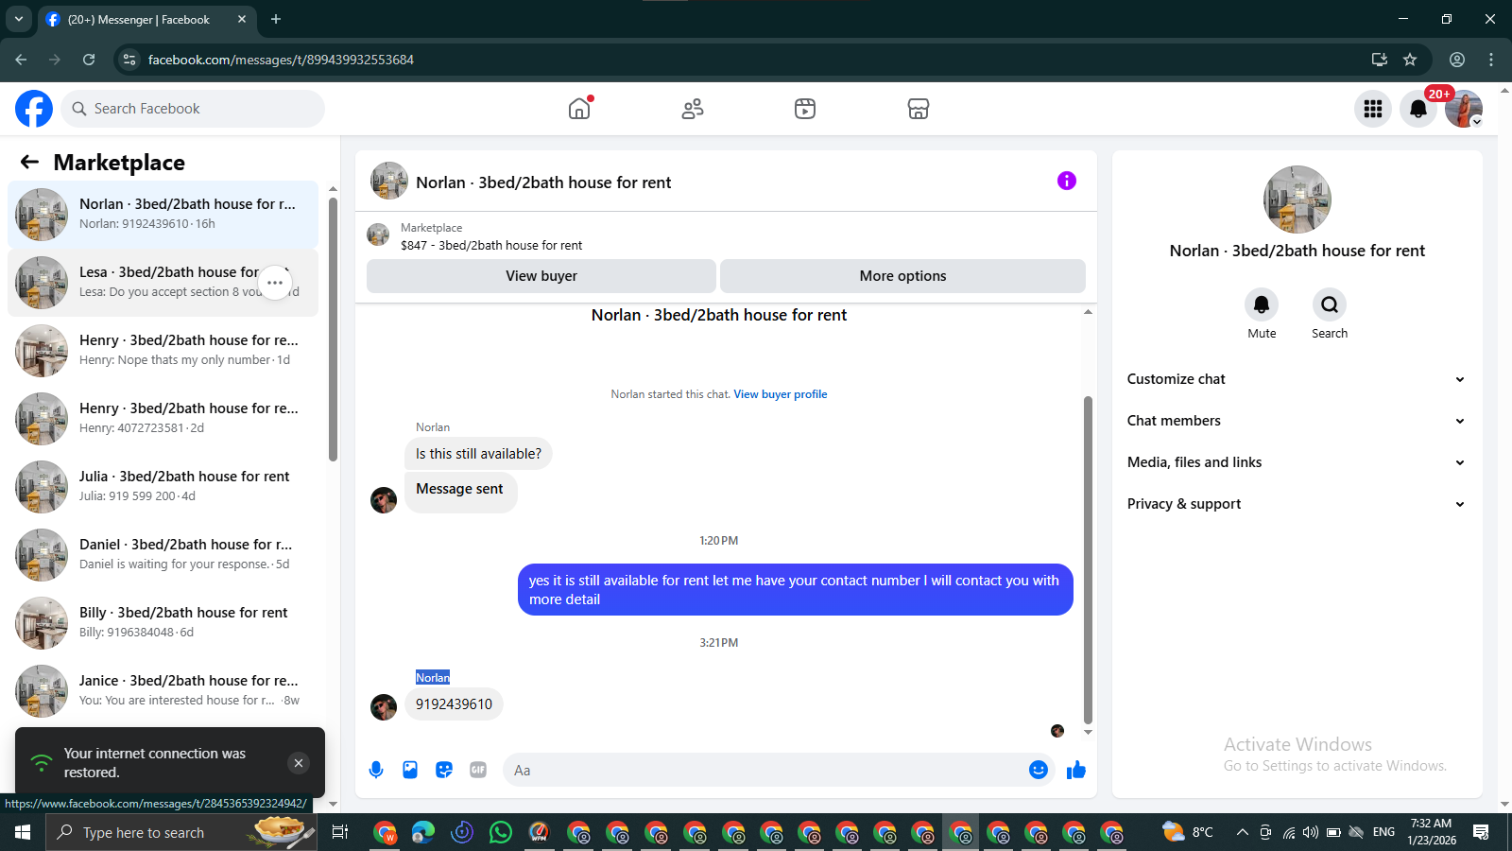Select the Messenger | Facebook browser tab

pyautogui.click(x=146, y=19)
